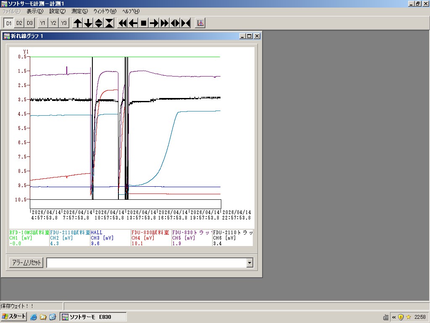Compress the Y axis vertically icon
The image size is (430, 323).
(109, 23)
